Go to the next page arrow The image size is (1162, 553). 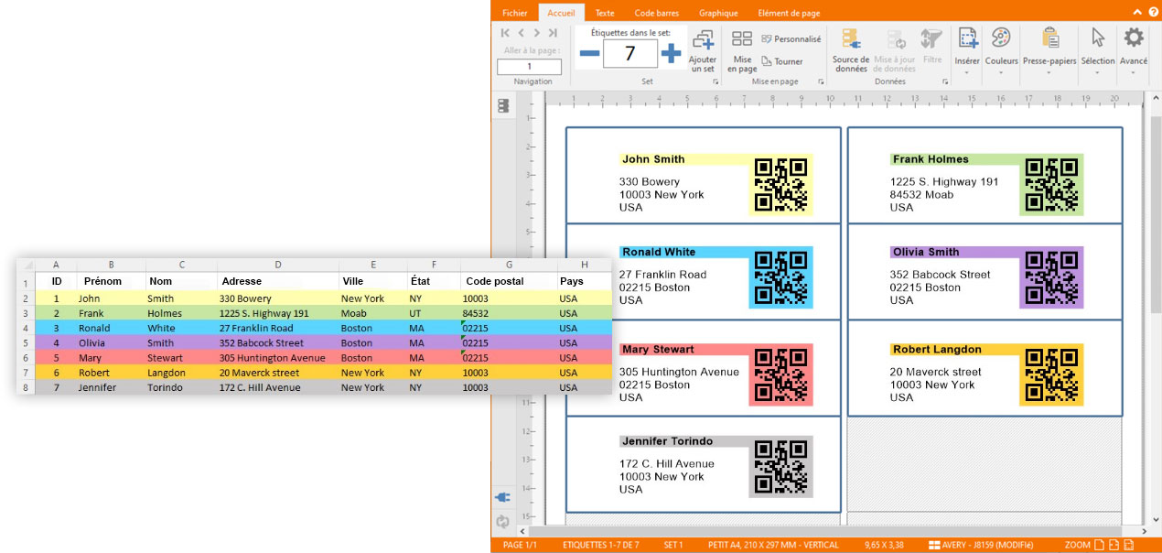tap(536, 33)
